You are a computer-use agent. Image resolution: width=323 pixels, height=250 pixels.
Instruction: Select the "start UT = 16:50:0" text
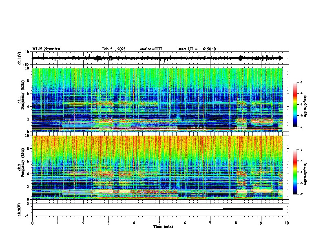click(197, 49)
